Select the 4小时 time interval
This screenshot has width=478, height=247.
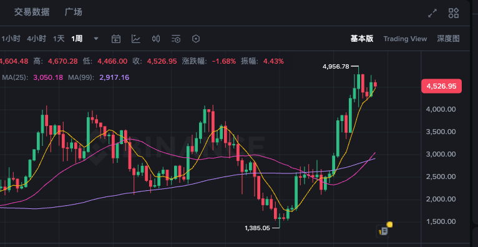[36, 39]
